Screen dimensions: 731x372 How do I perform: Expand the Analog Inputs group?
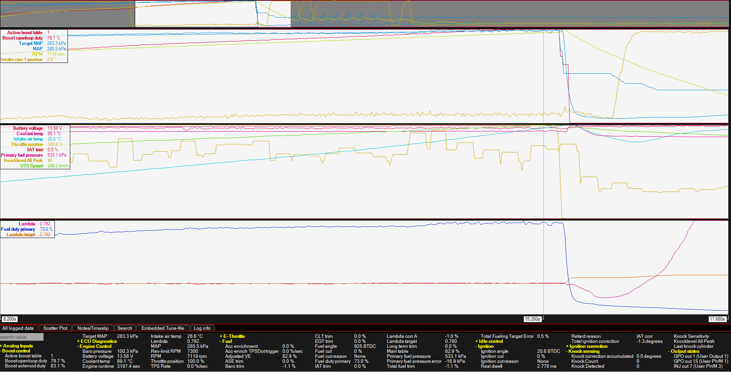[18, 346]
